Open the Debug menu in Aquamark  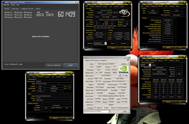pyautogui.click(x=13, y=5)
